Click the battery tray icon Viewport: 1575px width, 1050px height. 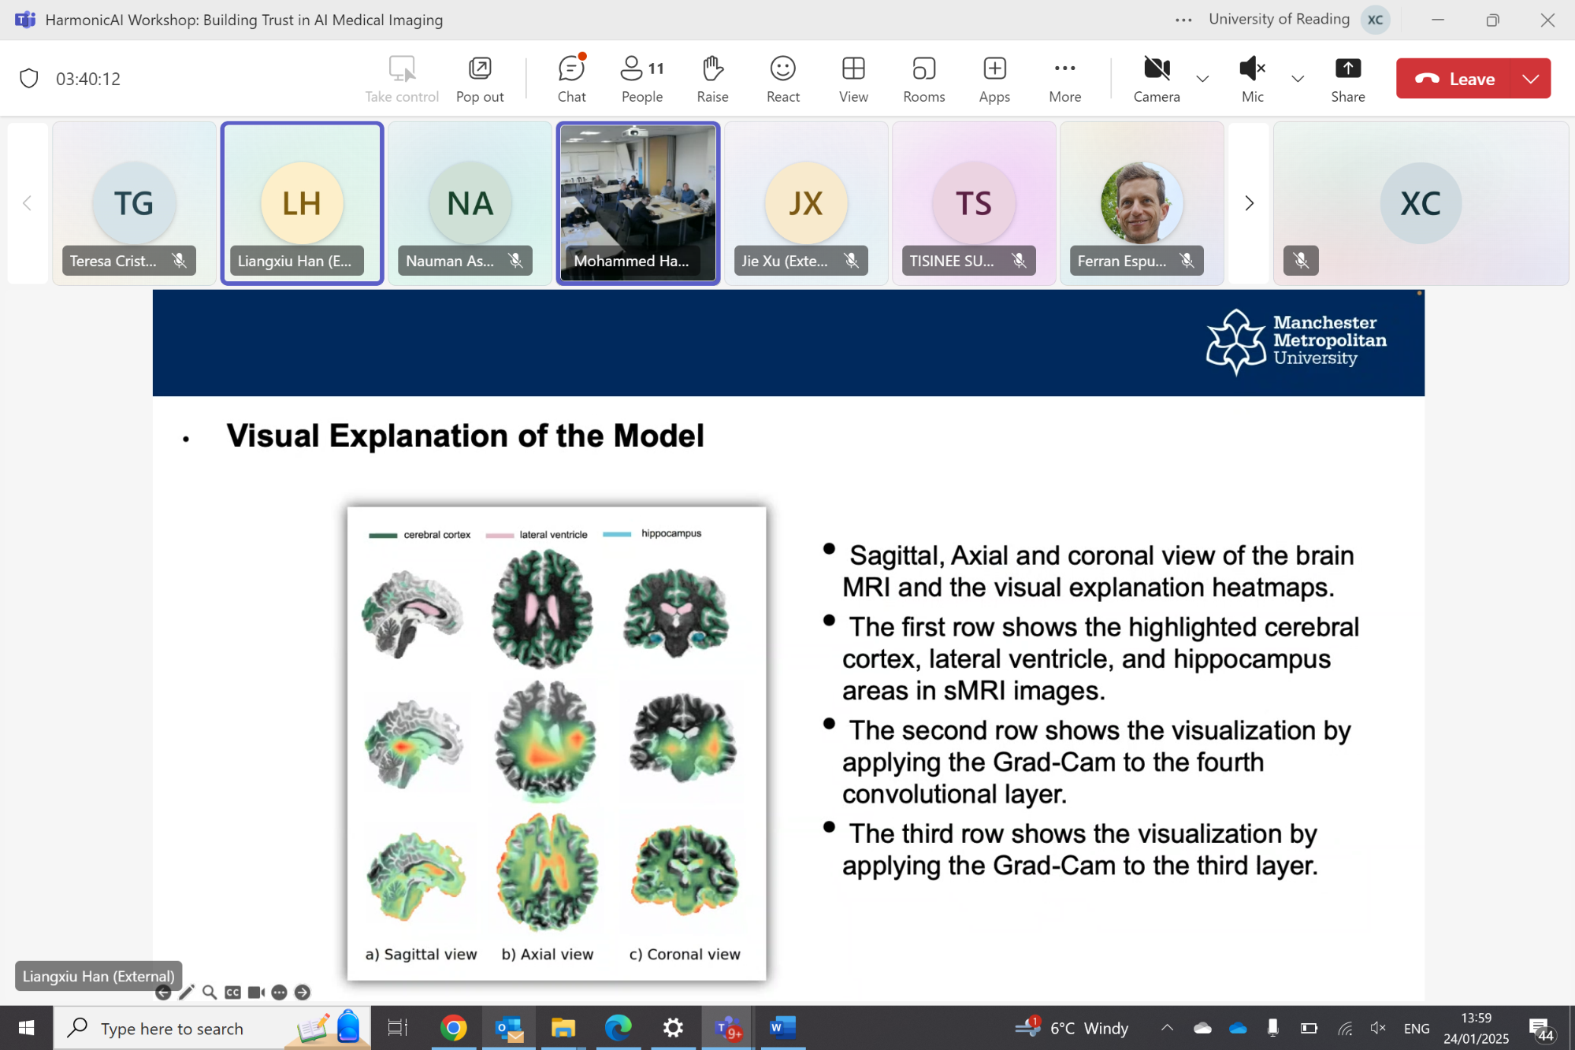click(1309, 1028)
